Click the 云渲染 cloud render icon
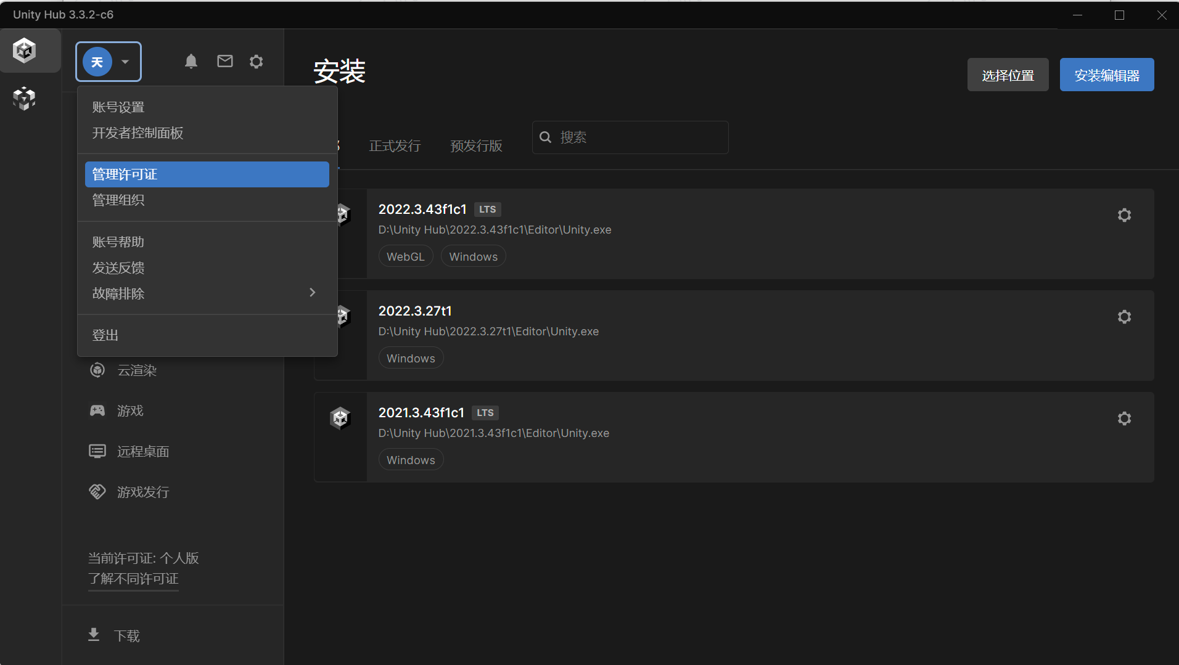The width and height of the screenshot is (1179, 665). (x=97, y=370)
